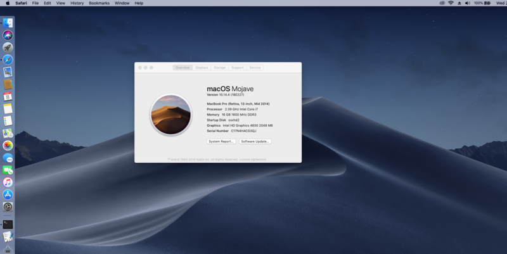This screenshot has height=254, width=507.
Task: Close the About This Mac window
Action: click(x=140, y=68)
